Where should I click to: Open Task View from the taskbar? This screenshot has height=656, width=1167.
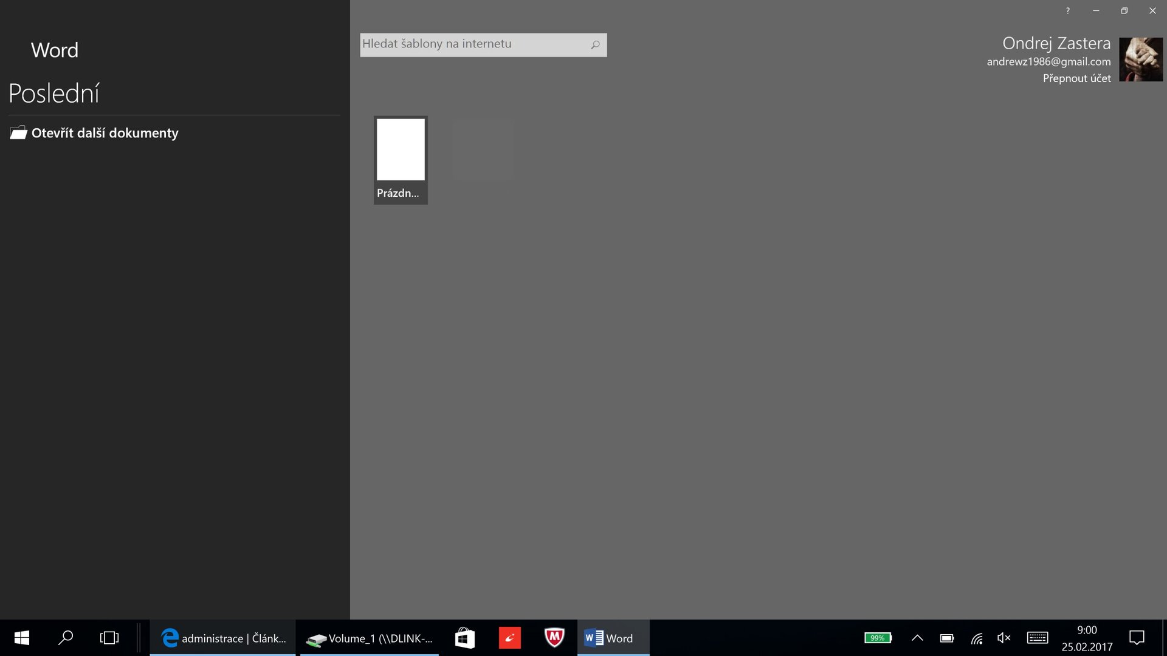[109, 638]
